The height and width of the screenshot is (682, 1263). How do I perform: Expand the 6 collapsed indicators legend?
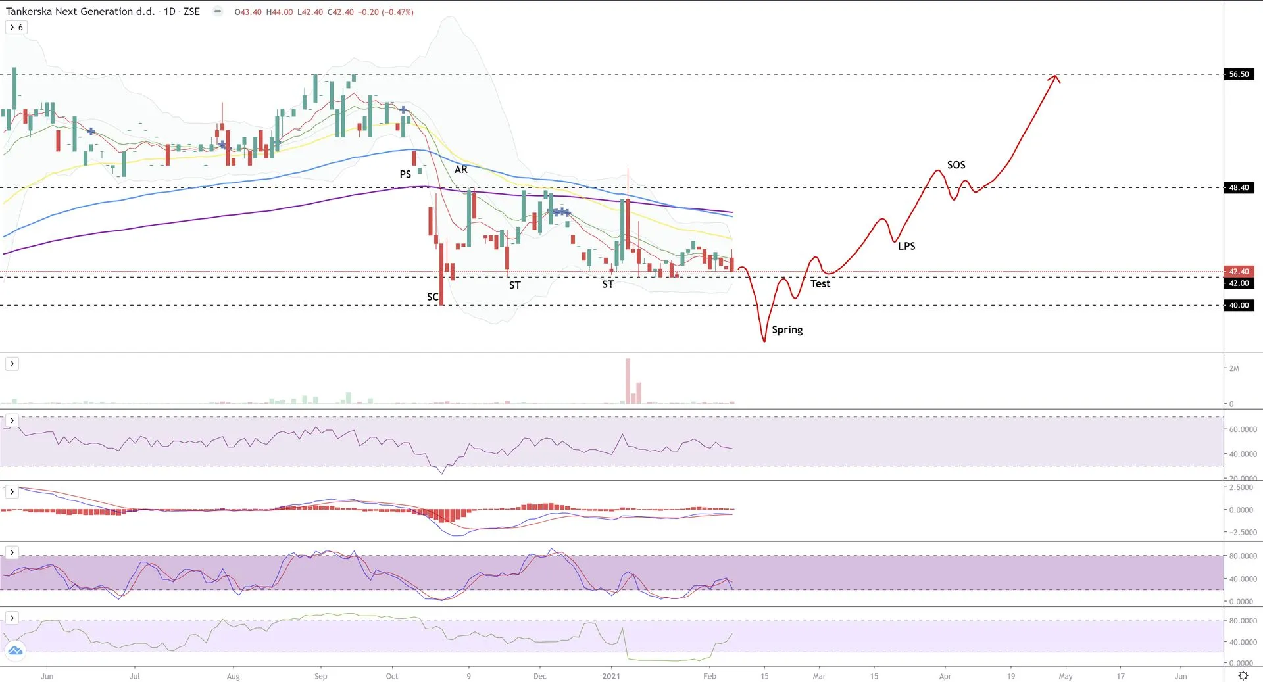tap(16, 27)
